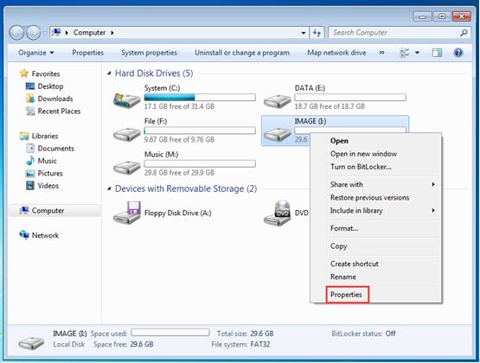The height and width of the screenshot is (363, 480).
Task: Click the Music library note icon
Action: click(30, 161)
